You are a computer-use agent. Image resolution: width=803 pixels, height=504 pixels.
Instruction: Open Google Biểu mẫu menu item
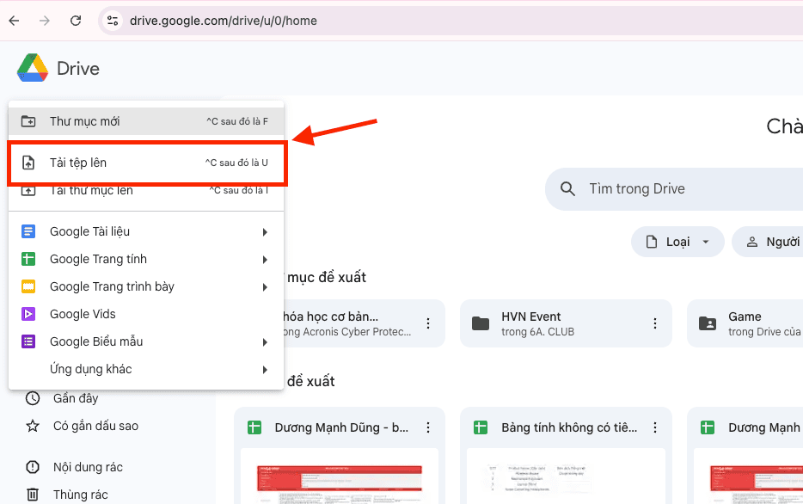pyautogui.click(x=146, y=341)
